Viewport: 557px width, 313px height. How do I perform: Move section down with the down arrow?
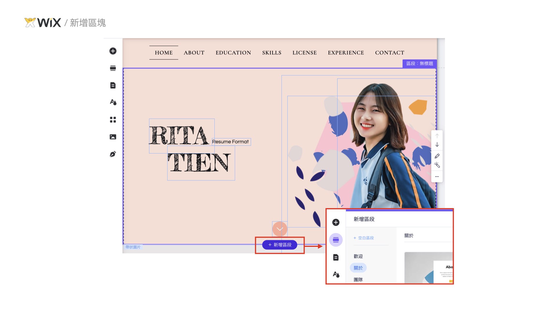click(437, 145)
